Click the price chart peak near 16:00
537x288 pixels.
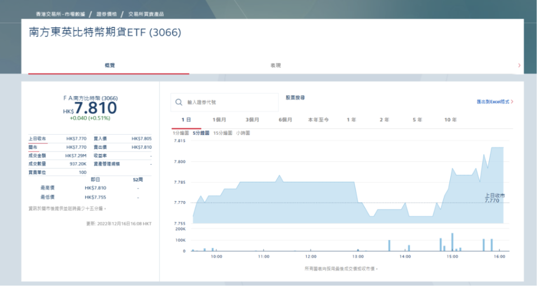[497, 147]
